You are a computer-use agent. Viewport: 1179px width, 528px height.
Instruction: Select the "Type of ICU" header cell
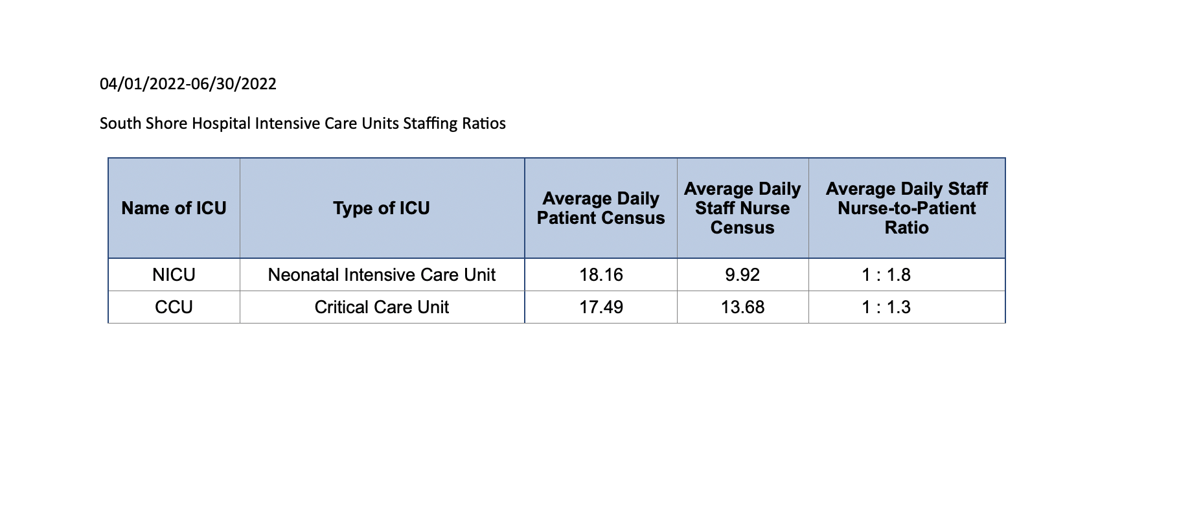(382, 208)
